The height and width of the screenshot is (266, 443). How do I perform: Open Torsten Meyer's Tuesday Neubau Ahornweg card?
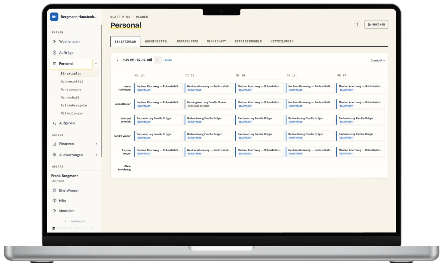coord(209,152)
